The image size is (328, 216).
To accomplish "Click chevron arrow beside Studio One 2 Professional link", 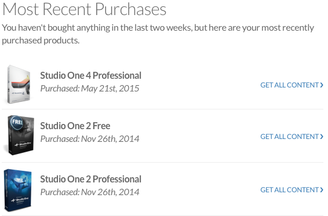I will point(322,190).
